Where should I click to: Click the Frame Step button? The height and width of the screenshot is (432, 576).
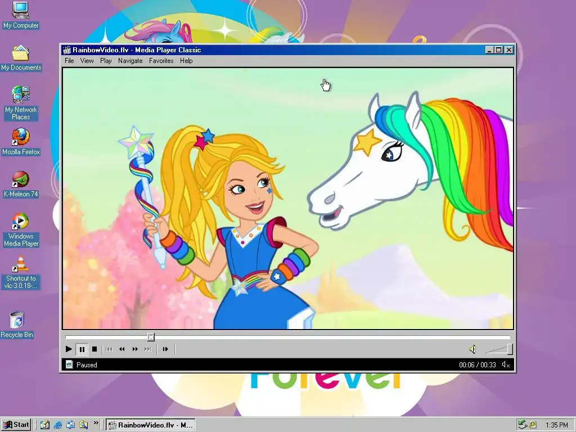click(165, 349)
